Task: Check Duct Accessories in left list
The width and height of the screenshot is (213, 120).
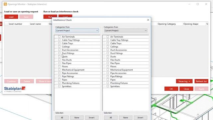Action: coord(59,50)
